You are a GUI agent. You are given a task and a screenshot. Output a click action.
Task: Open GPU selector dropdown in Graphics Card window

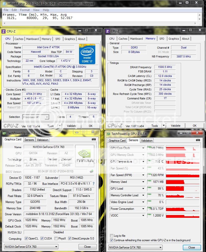[x=31, y=247]
